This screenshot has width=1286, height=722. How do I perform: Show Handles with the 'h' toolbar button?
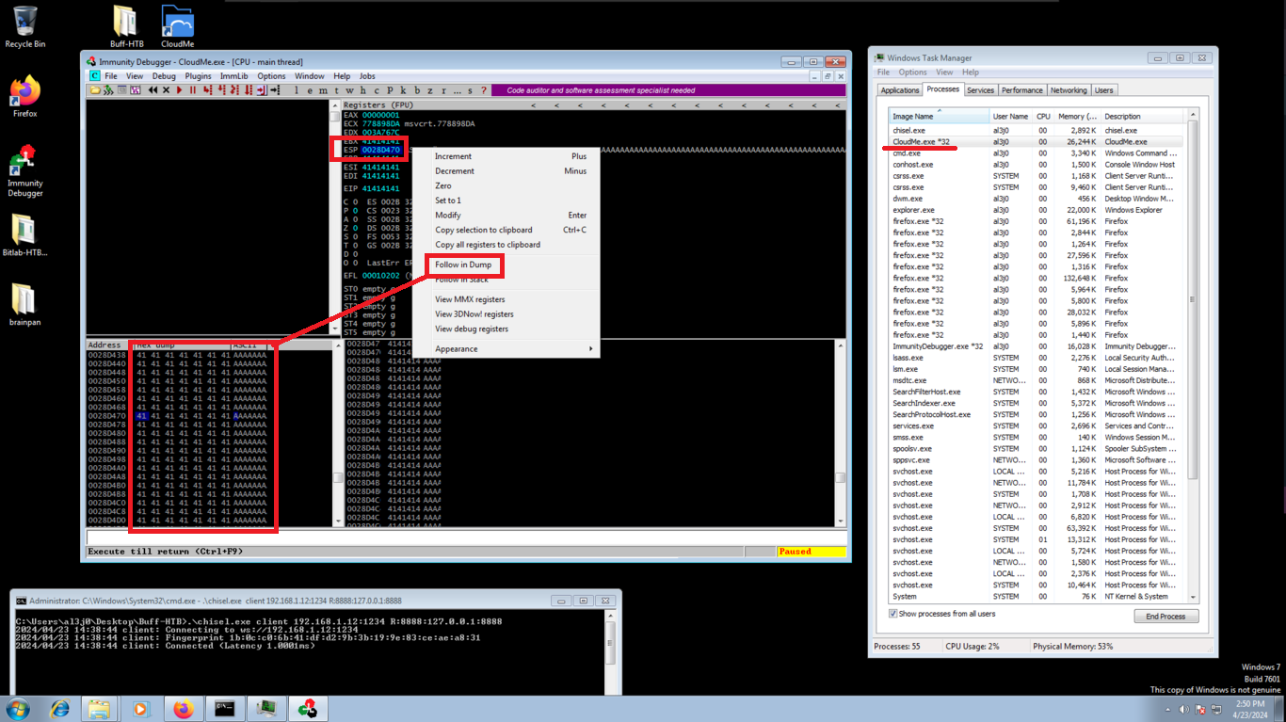[x=362, y=90]
